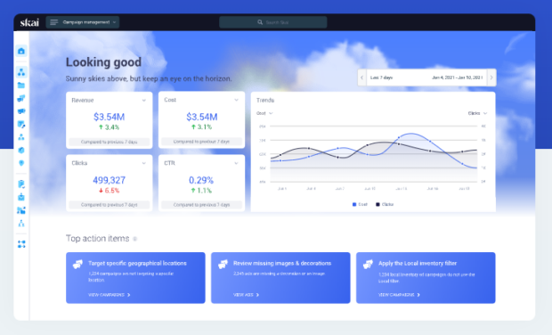Click the org chart outline sidebar icon
Viewport: 552px width, 335px height.
[21, 224]
